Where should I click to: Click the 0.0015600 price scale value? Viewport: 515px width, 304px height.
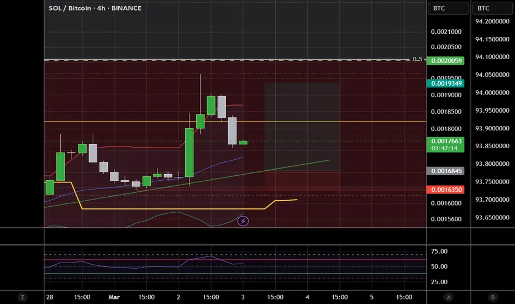tap(446, 219)
